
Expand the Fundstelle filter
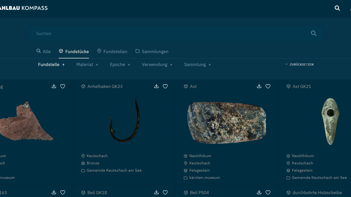(x=51, y=65)
